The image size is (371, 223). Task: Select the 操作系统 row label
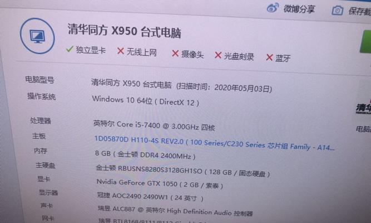pos(41,96)
